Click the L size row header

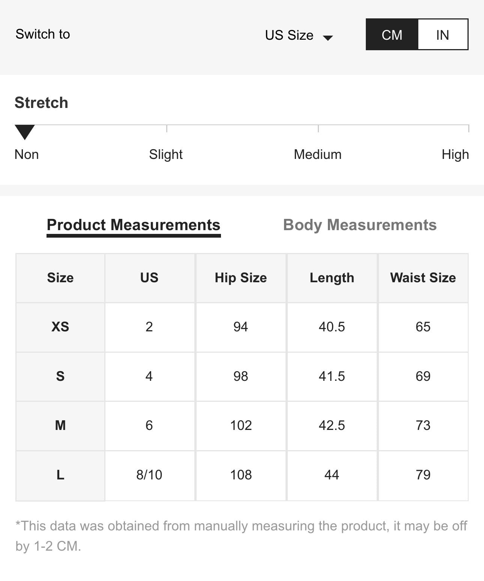[x=60, y=475]
